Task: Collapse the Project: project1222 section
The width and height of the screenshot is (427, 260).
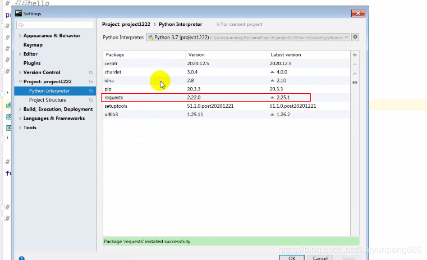Action: point(20,81)
